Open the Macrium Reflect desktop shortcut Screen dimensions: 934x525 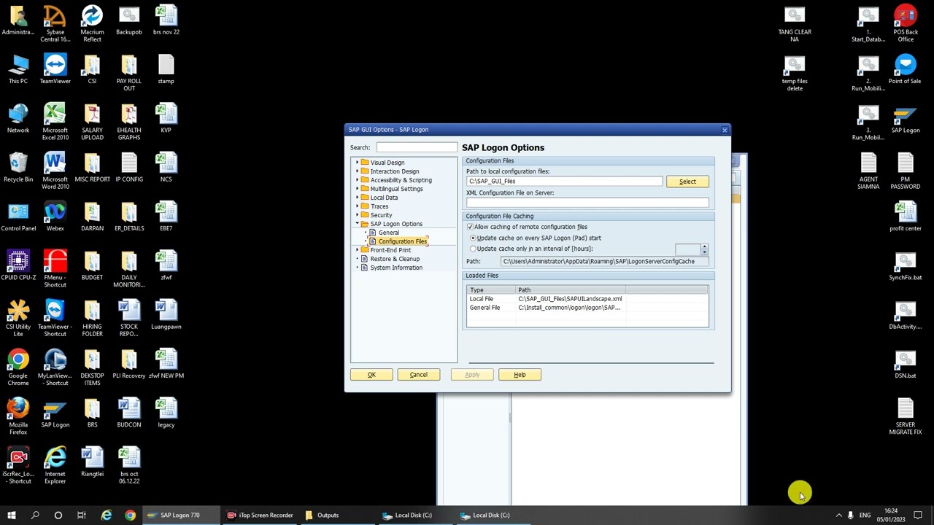[x=92, y=23]
